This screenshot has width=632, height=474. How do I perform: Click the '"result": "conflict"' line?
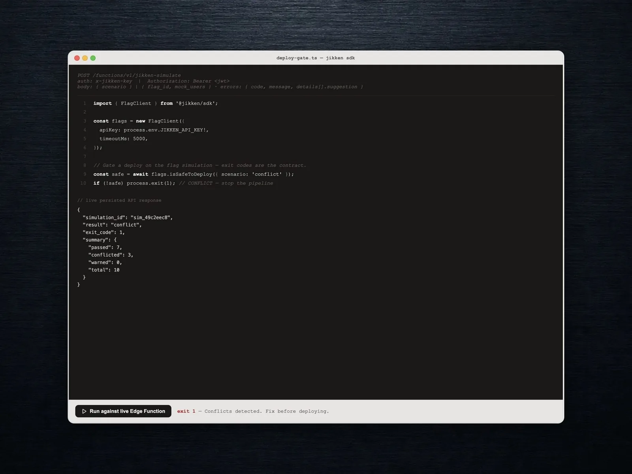tap(112, 225)
